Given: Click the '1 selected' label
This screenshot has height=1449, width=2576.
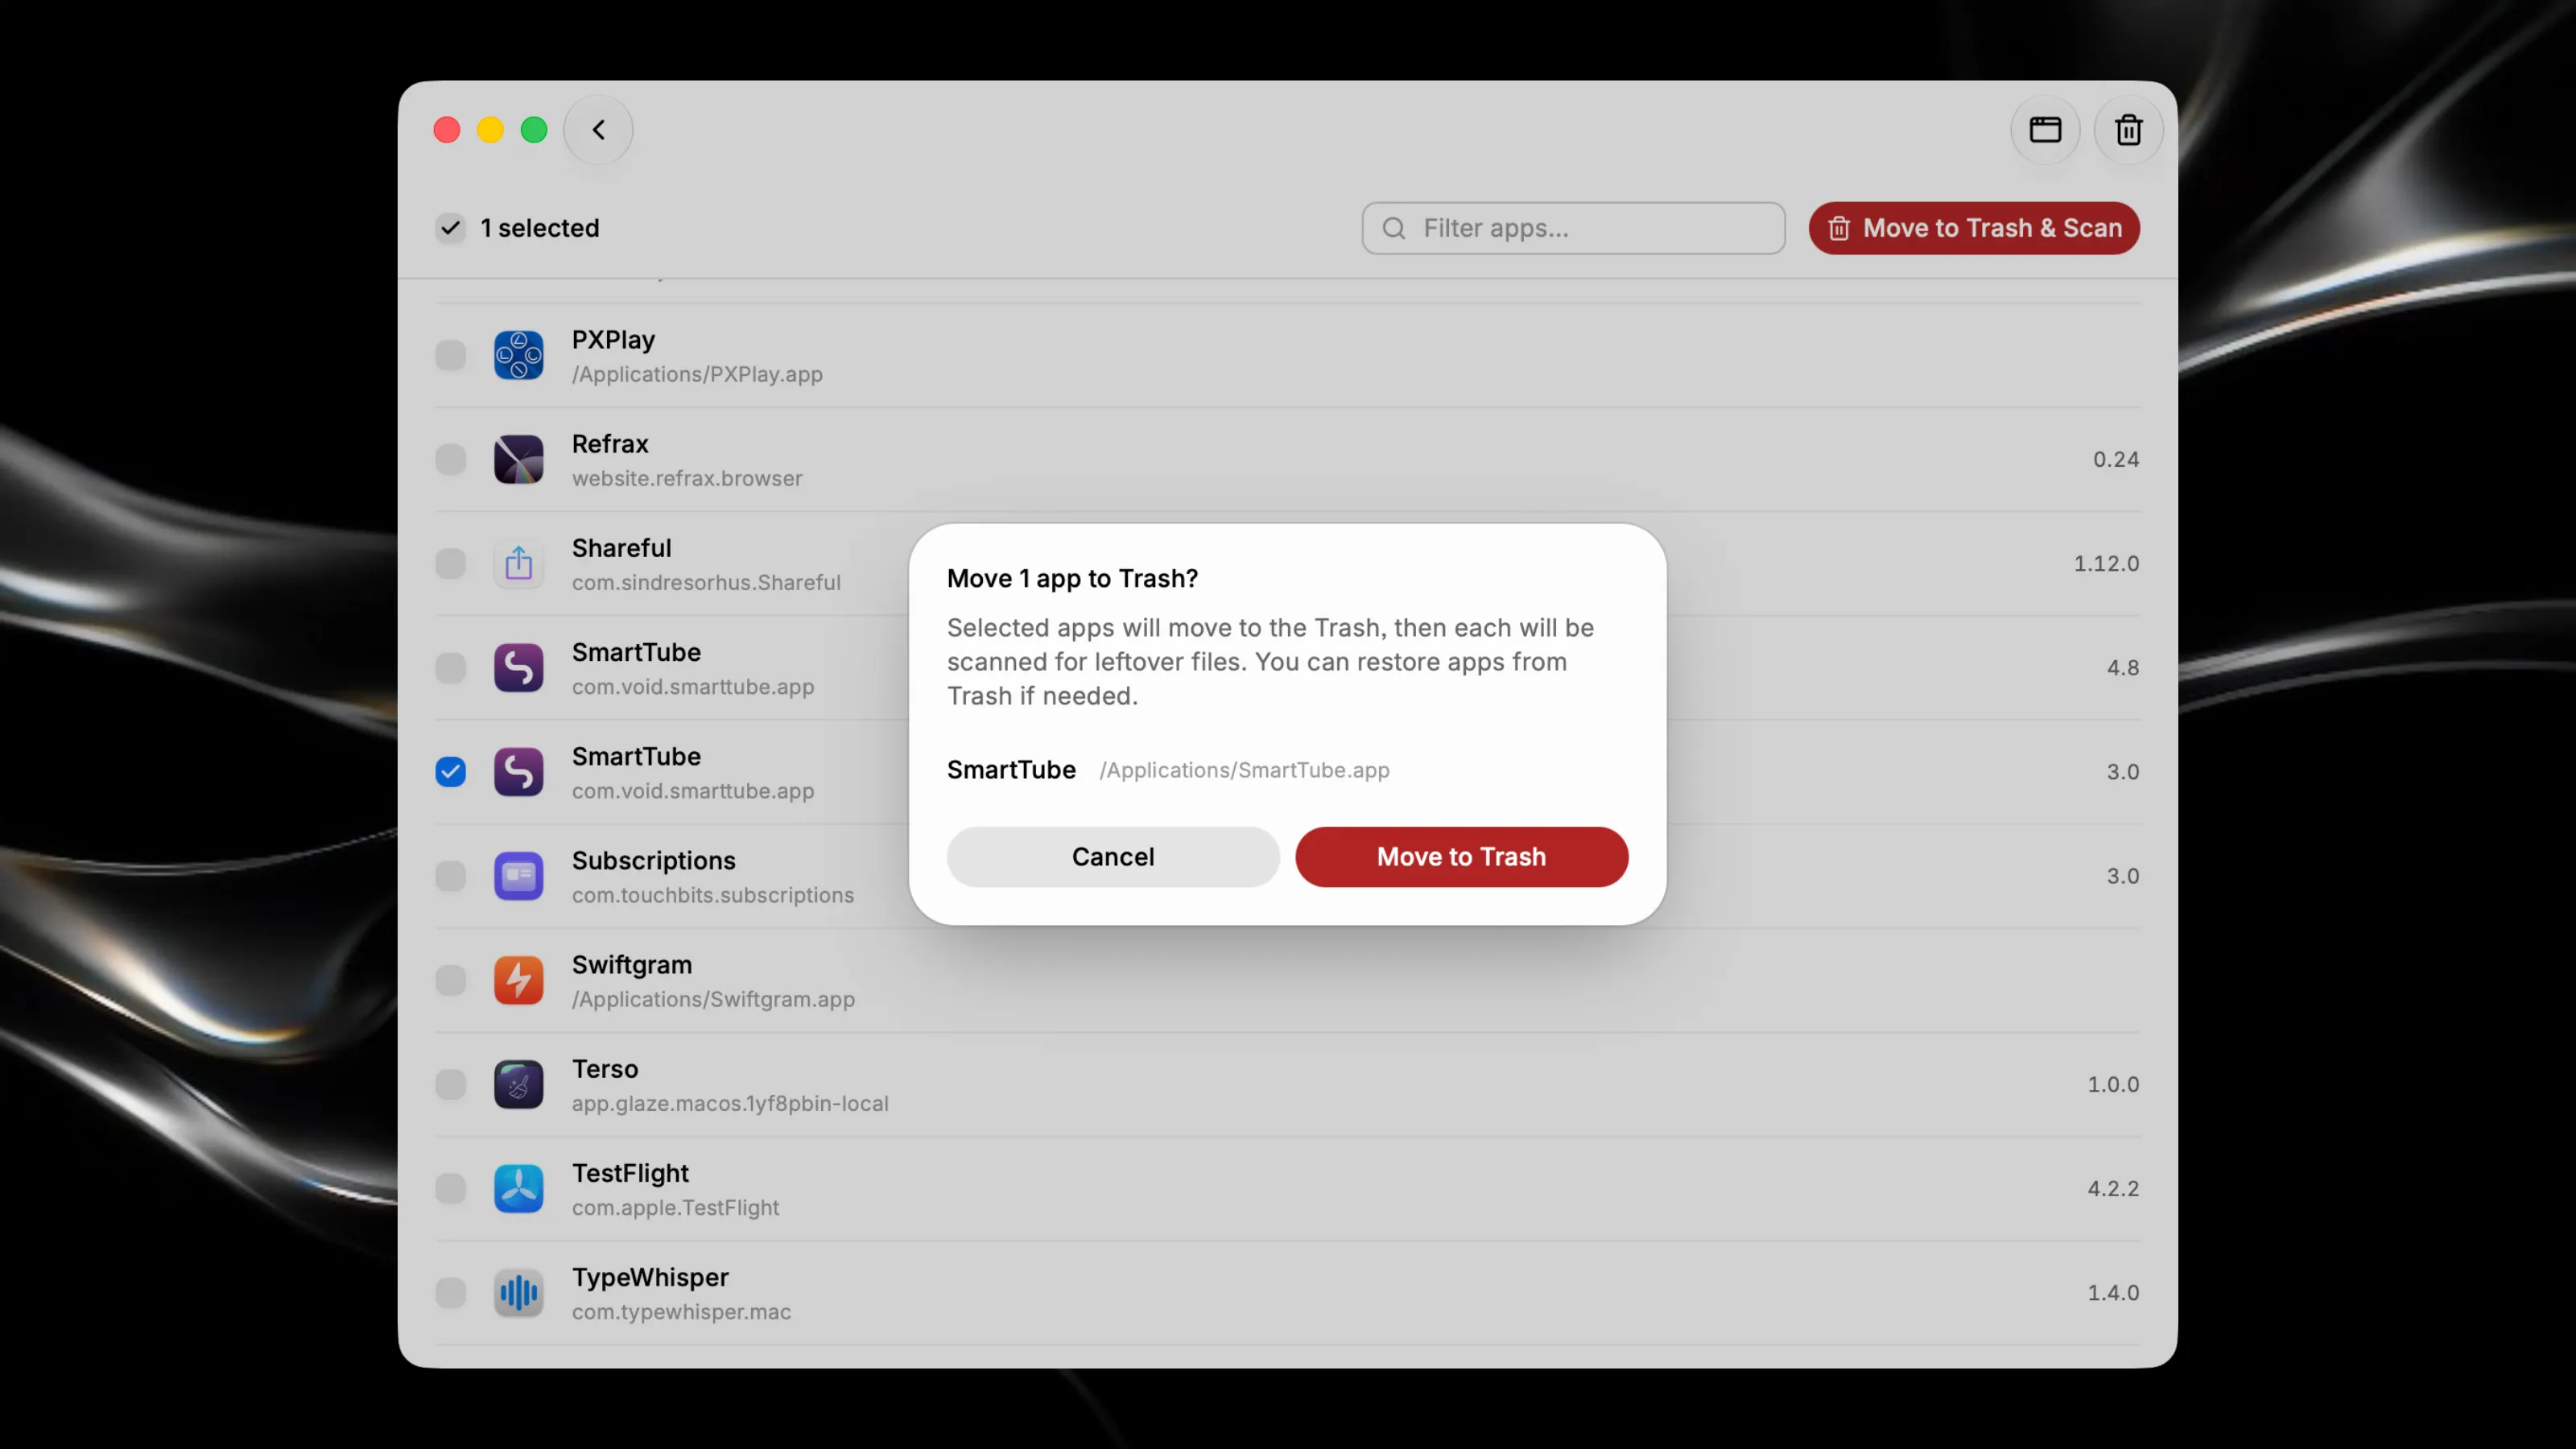Looking at the screenshot, I should (x=540, y=228).
